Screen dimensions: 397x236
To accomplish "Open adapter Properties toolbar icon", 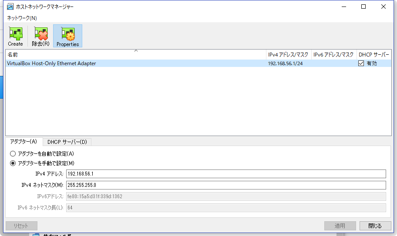I will tap(67, 36).
